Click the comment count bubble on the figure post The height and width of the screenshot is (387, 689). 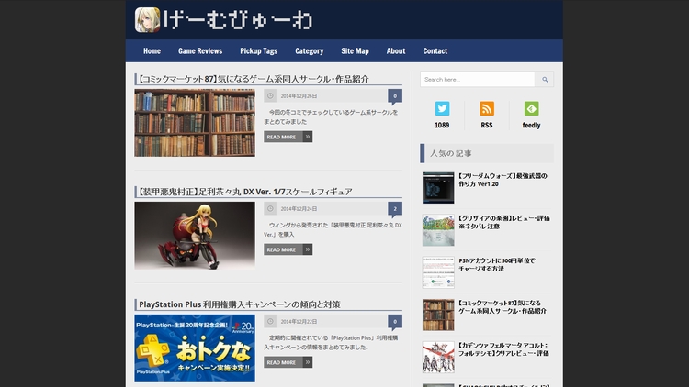(395, 209)
